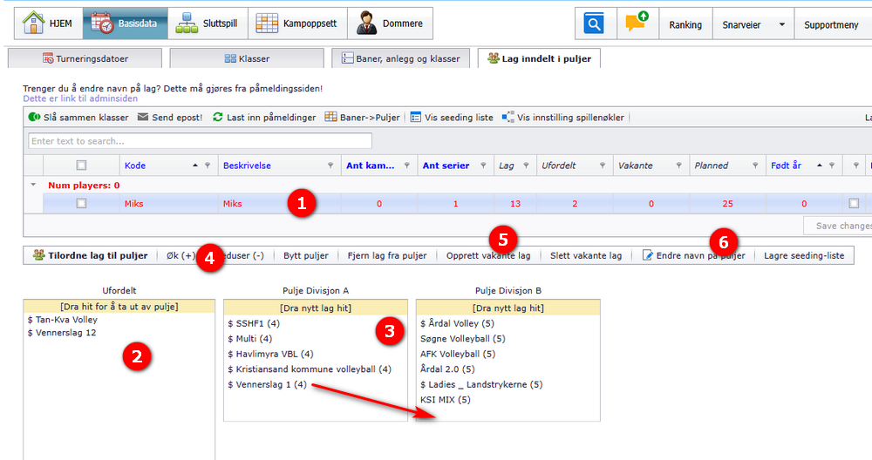Screen dimensions: 872x460
Task: Sort by Beskrivelse column header
Action: pos(247,166)
